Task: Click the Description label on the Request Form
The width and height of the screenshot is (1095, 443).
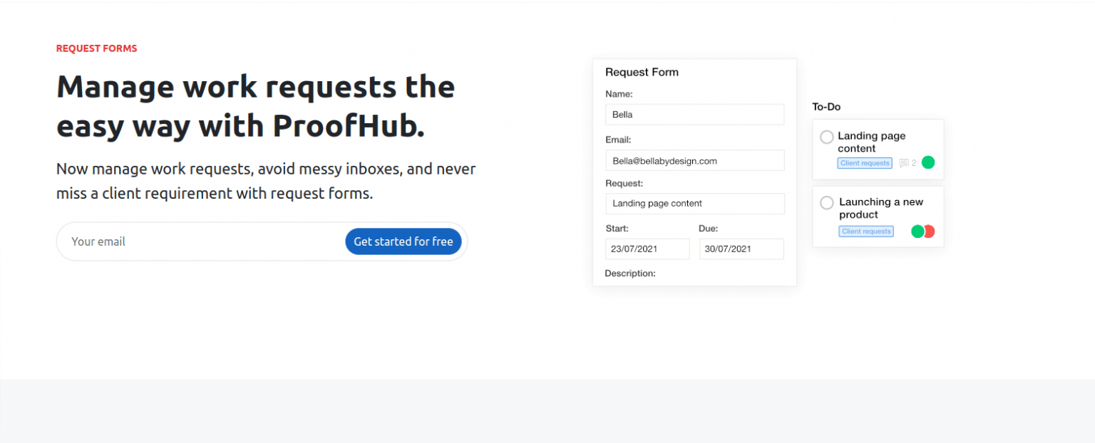Action: click(629, 273)
